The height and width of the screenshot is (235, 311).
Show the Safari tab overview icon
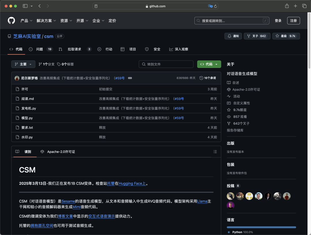pyautogui.click(x=304, y=6)
